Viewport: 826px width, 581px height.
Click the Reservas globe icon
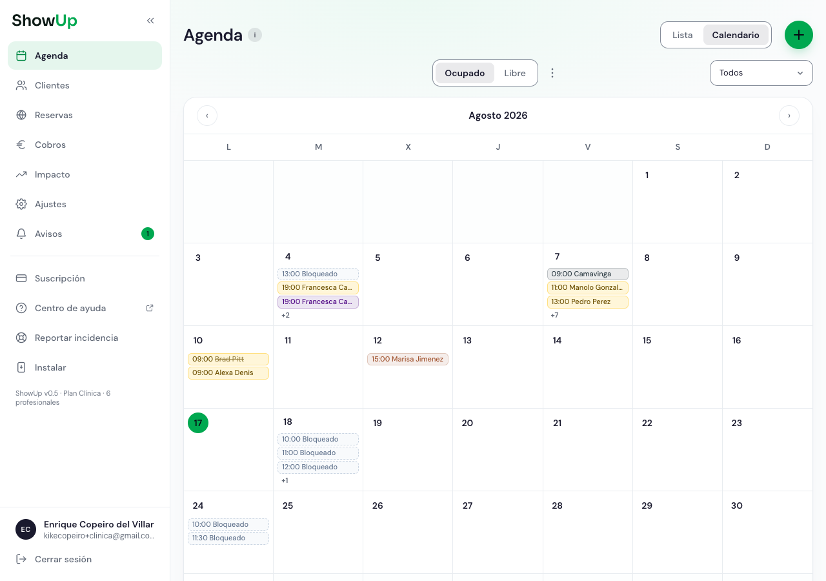pos(21,115)
